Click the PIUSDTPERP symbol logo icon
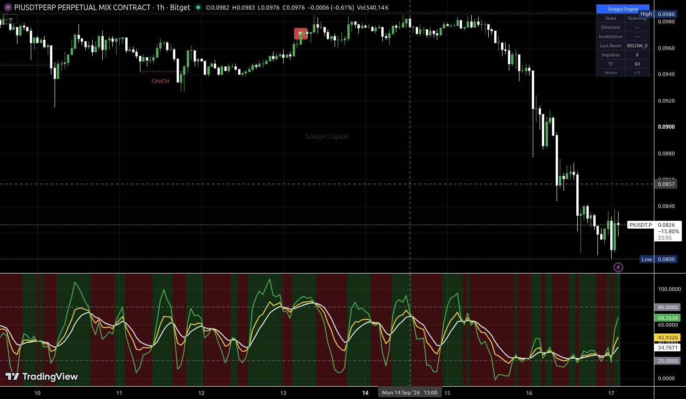Image resolution: width=686 pixels, height=399 pixels. pyautogui.click(x=8, y=7)
